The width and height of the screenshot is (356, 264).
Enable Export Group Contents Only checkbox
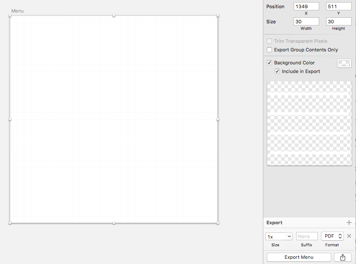[269, 50]
